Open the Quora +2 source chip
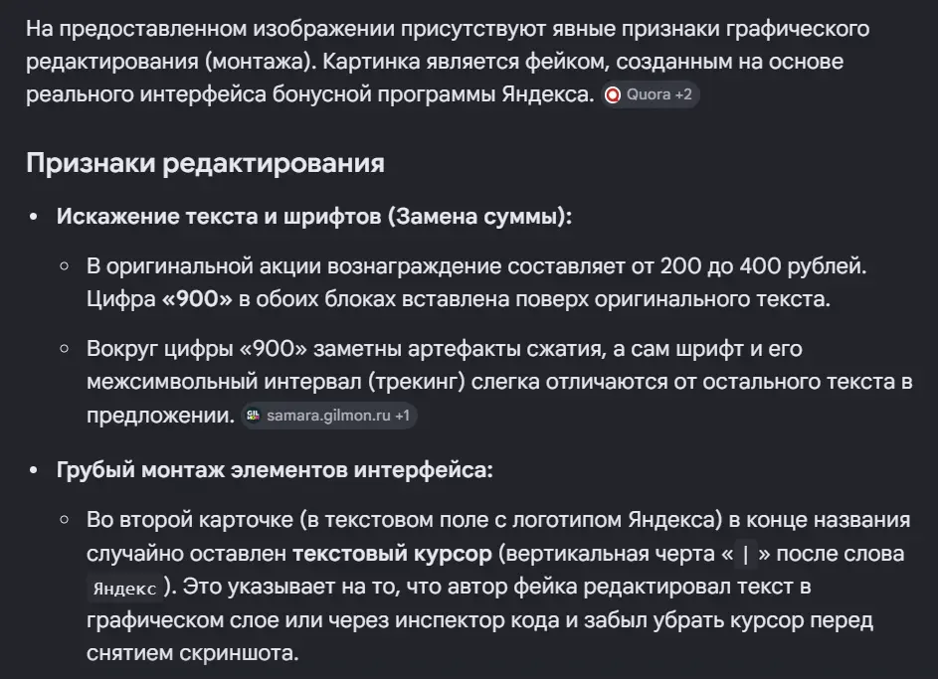 650,94
